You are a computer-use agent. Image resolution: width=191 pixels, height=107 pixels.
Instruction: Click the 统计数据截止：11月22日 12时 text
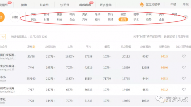point(29,37)
